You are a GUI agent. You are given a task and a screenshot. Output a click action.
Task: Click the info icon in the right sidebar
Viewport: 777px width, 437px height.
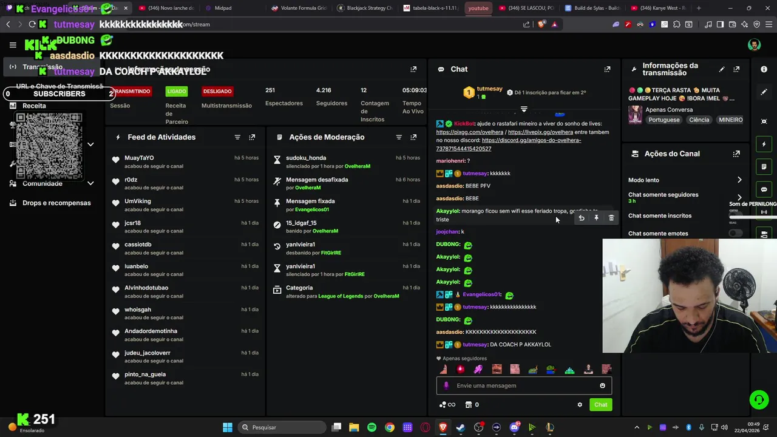tap(764, 69)
